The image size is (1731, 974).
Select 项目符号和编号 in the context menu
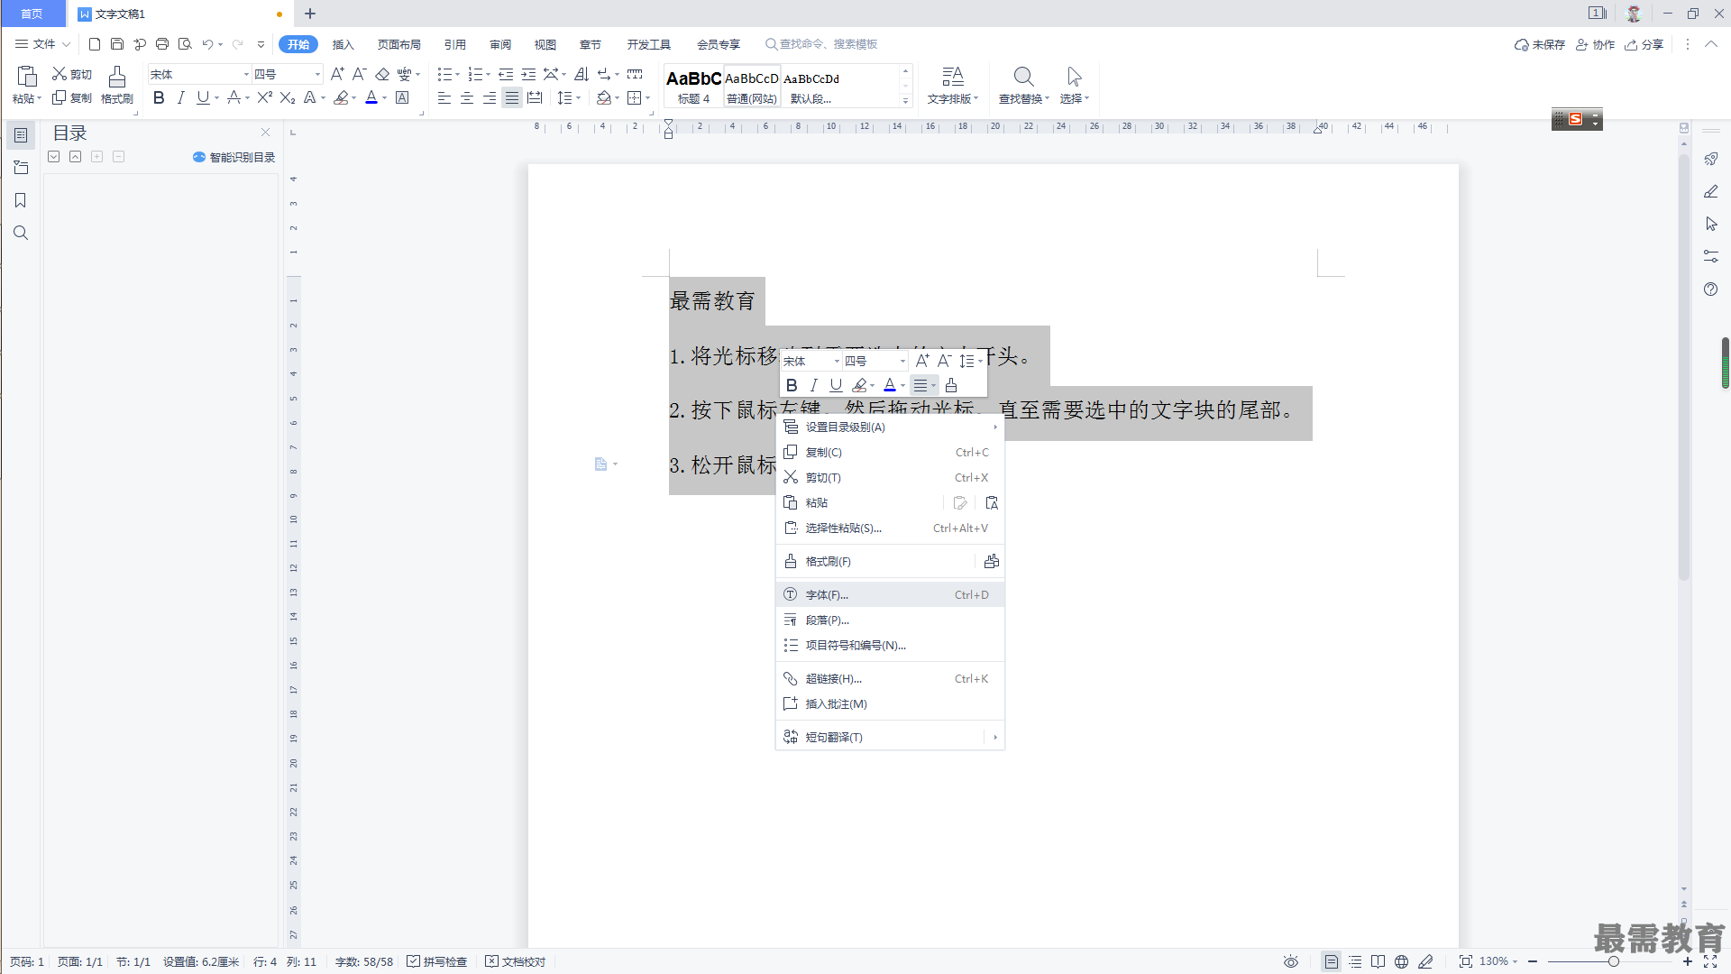point(890,646)
